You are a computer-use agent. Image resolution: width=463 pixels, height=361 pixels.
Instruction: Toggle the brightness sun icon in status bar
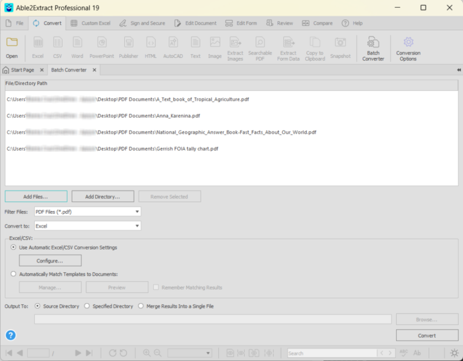(454, 353)
